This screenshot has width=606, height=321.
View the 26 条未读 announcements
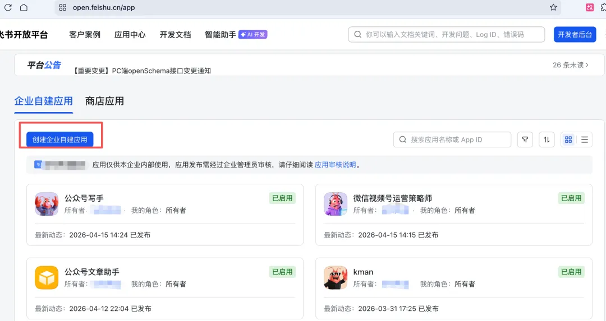[571, 65]
